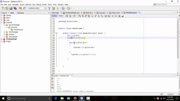Screen dimensions: 180x101
Task: Click the Start Macro Recording red circle icon
Action: coord(112,16)
